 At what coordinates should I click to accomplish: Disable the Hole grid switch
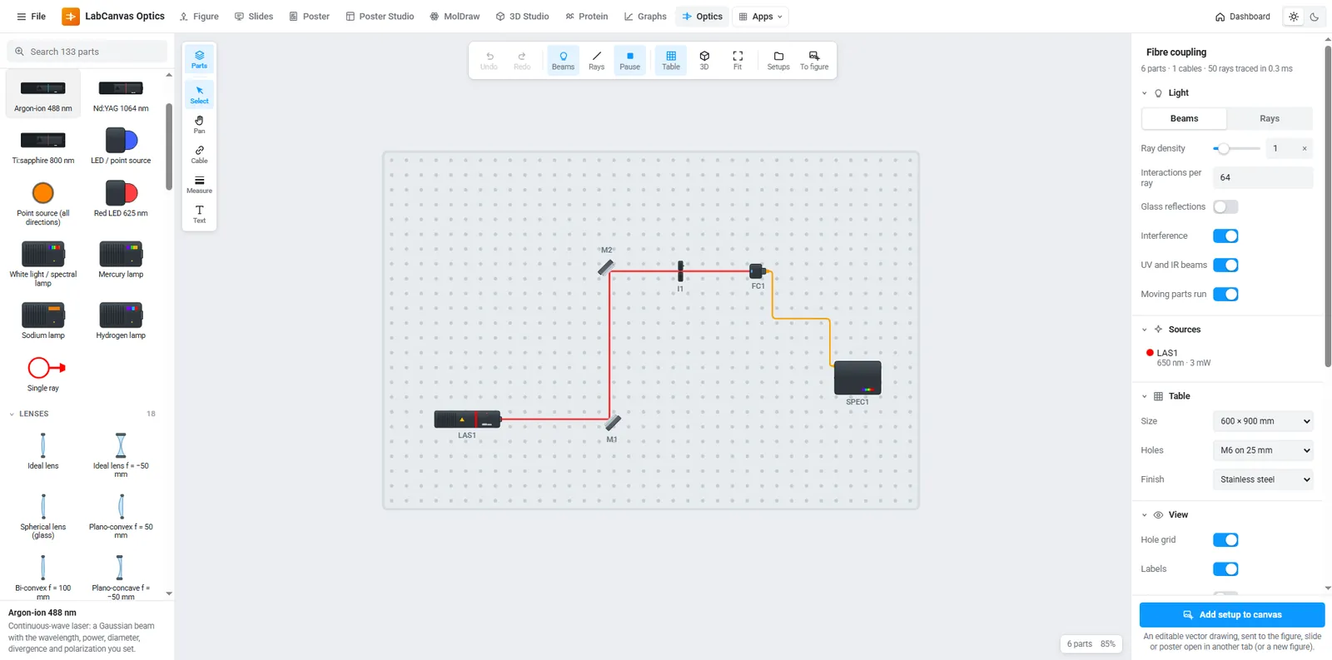click(x=1225, y=540)
